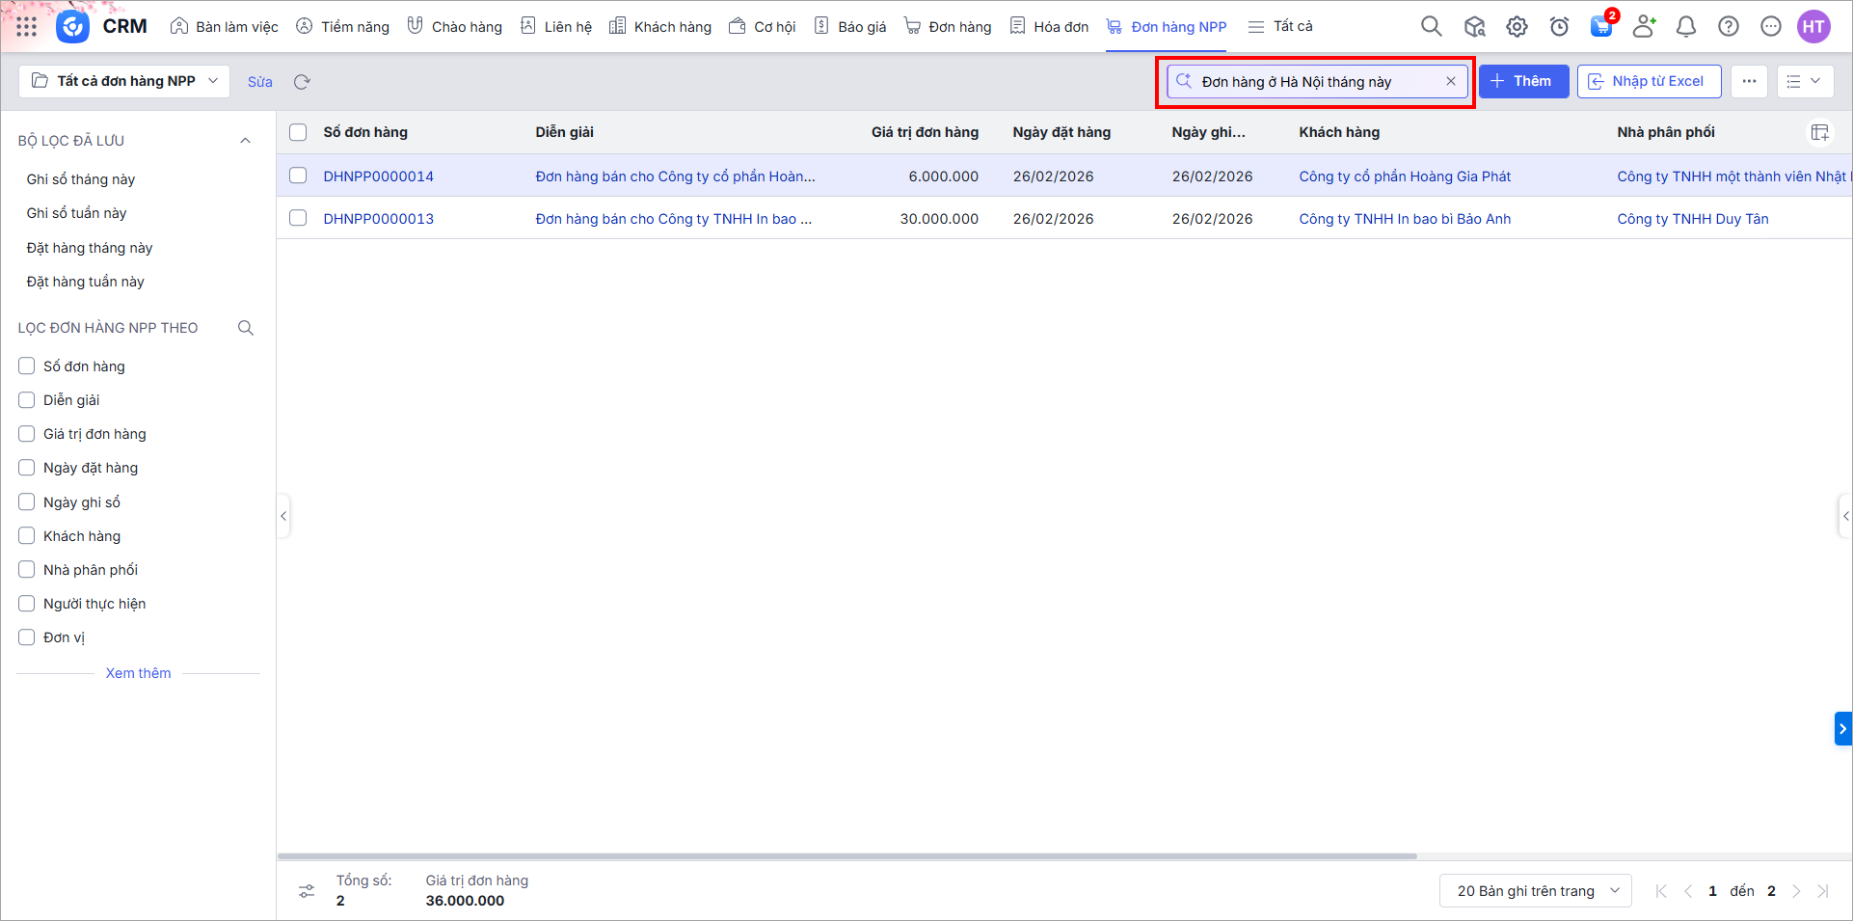Image resolution: width=1853 pixels, height=921 pixels.
Task: Open the 20 Bản ghi trên trang dropdown
Action: point(1535,891)
